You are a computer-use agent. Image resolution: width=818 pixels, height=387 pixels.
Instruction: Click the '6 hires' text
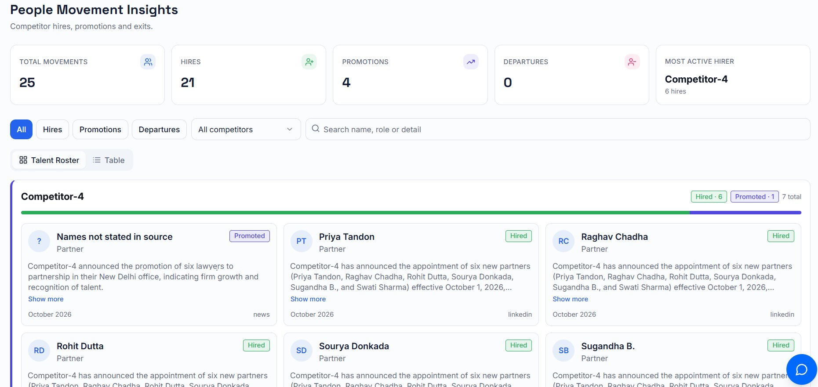(x=676, y=91)
